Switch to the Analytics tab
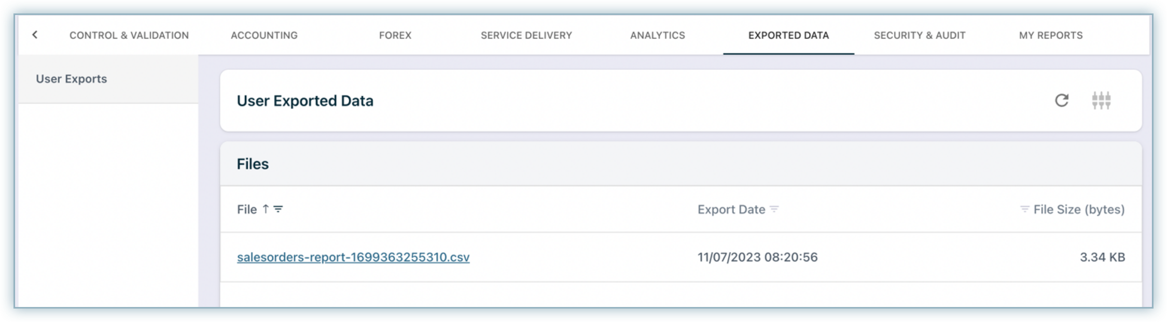 point(657,35)
